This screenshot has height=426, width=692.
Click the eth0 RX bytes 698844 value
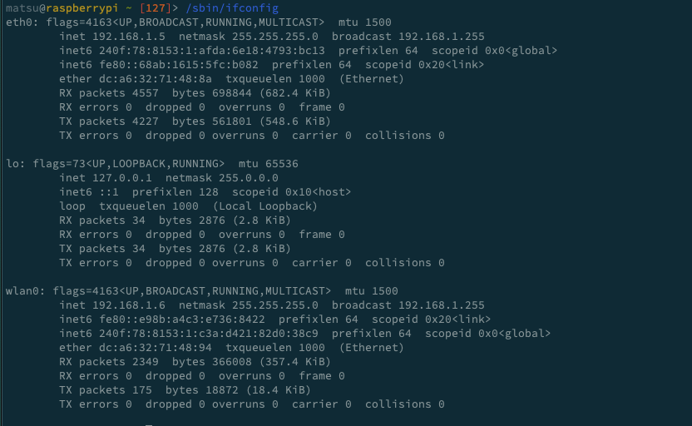click(232, 92)
